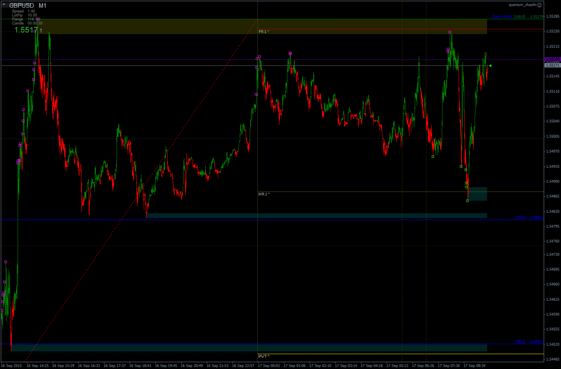Click the 1.55110 price scale value

[553, 92]
